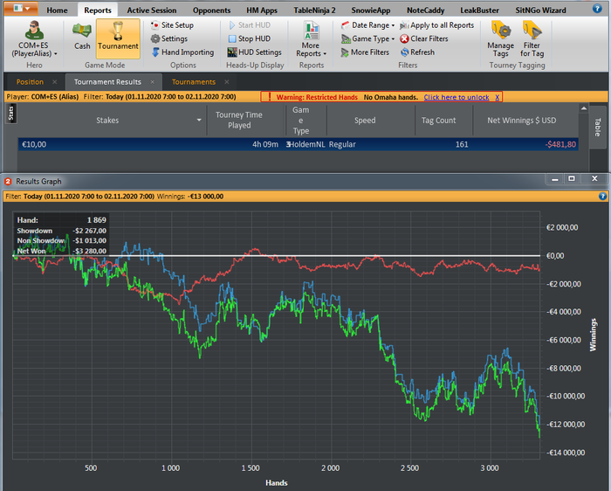Expand the Stats side panel
This screenshot has height=491, width=611.
coord(10,114)
